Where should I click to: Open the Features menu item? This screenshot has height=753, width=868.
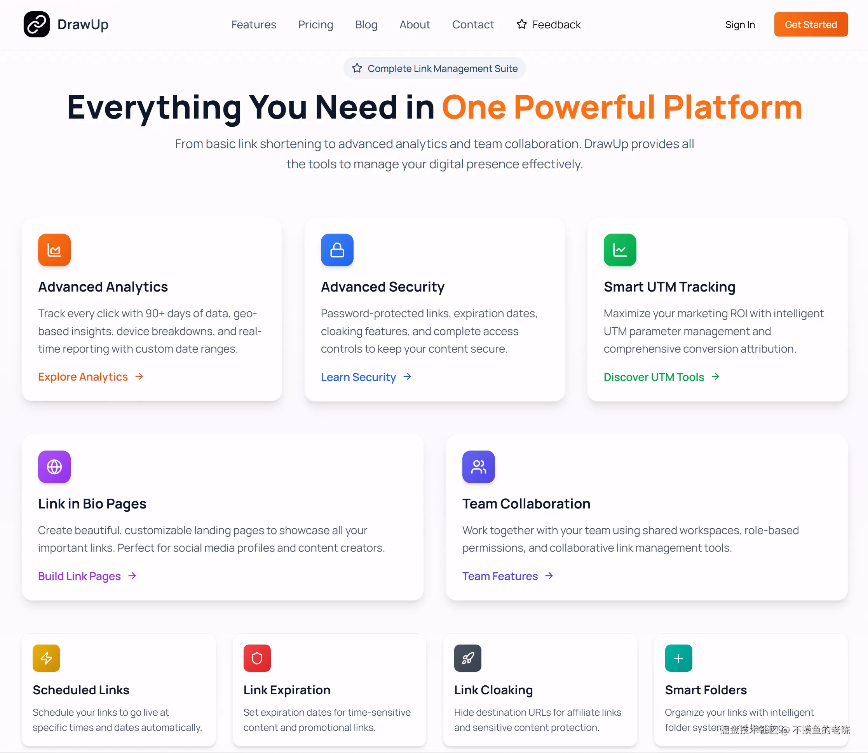point(254,25)
